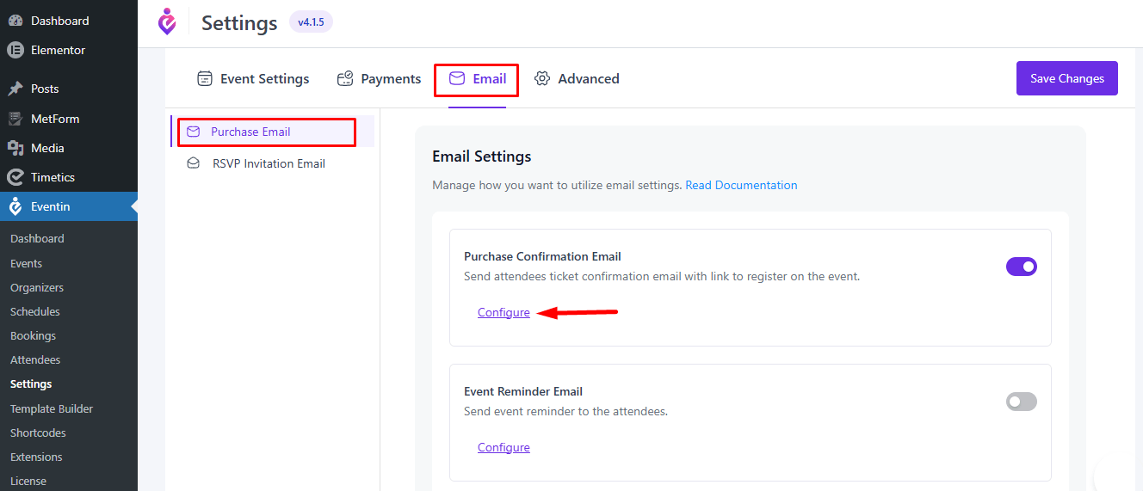
Task: Enable Event Reminder Email toggle
Action: pos(1021,402)
